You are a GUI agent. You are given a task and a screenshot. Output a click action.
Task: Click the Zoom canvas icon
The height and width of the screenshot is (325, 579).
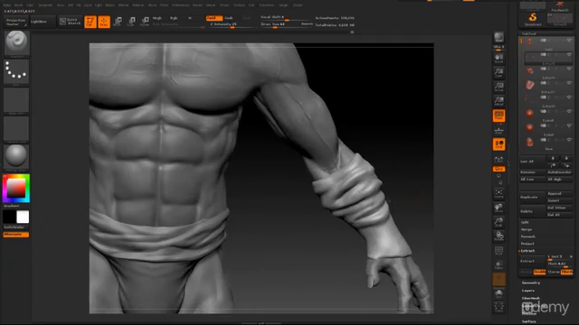[498, 72]
